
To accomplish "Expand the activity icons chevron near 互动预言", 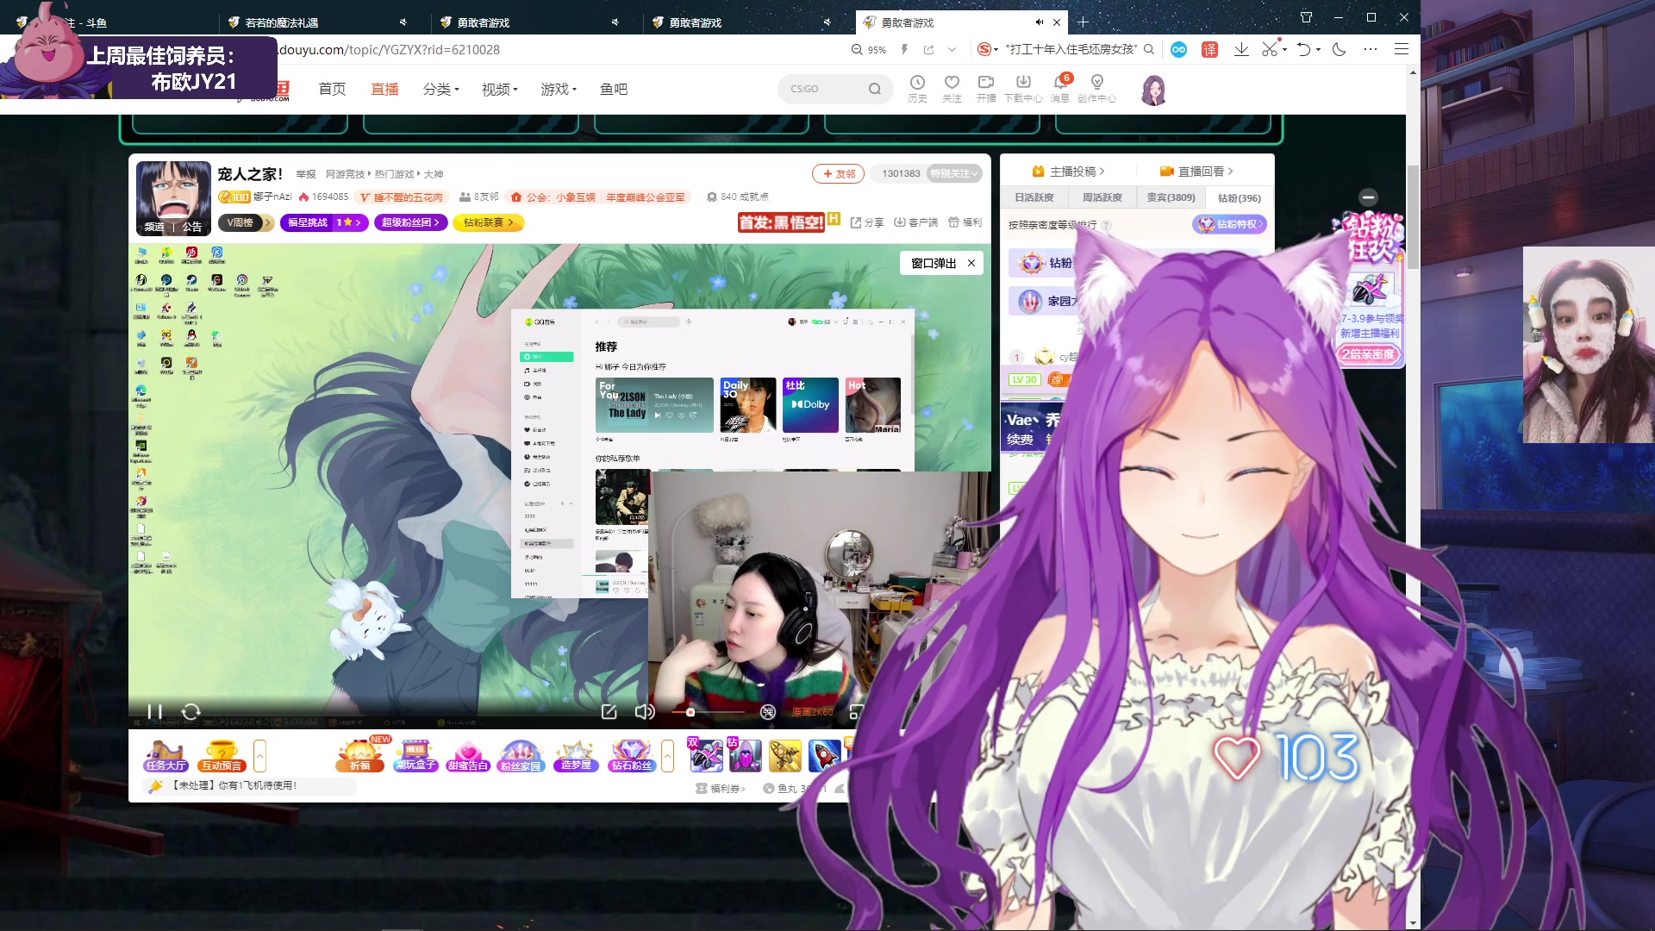I will 259,755.
